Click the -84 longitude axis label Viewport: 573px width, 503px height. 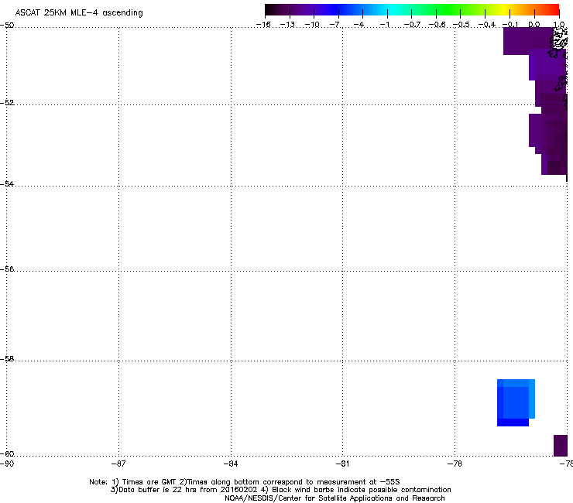click(x=231, y=464)
